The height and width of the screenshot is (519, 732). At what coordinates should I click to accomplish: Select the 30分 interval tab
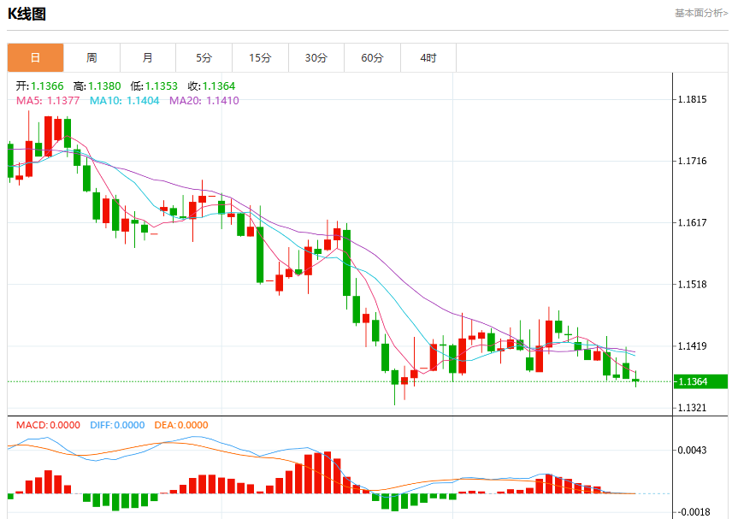coord(316,58)
